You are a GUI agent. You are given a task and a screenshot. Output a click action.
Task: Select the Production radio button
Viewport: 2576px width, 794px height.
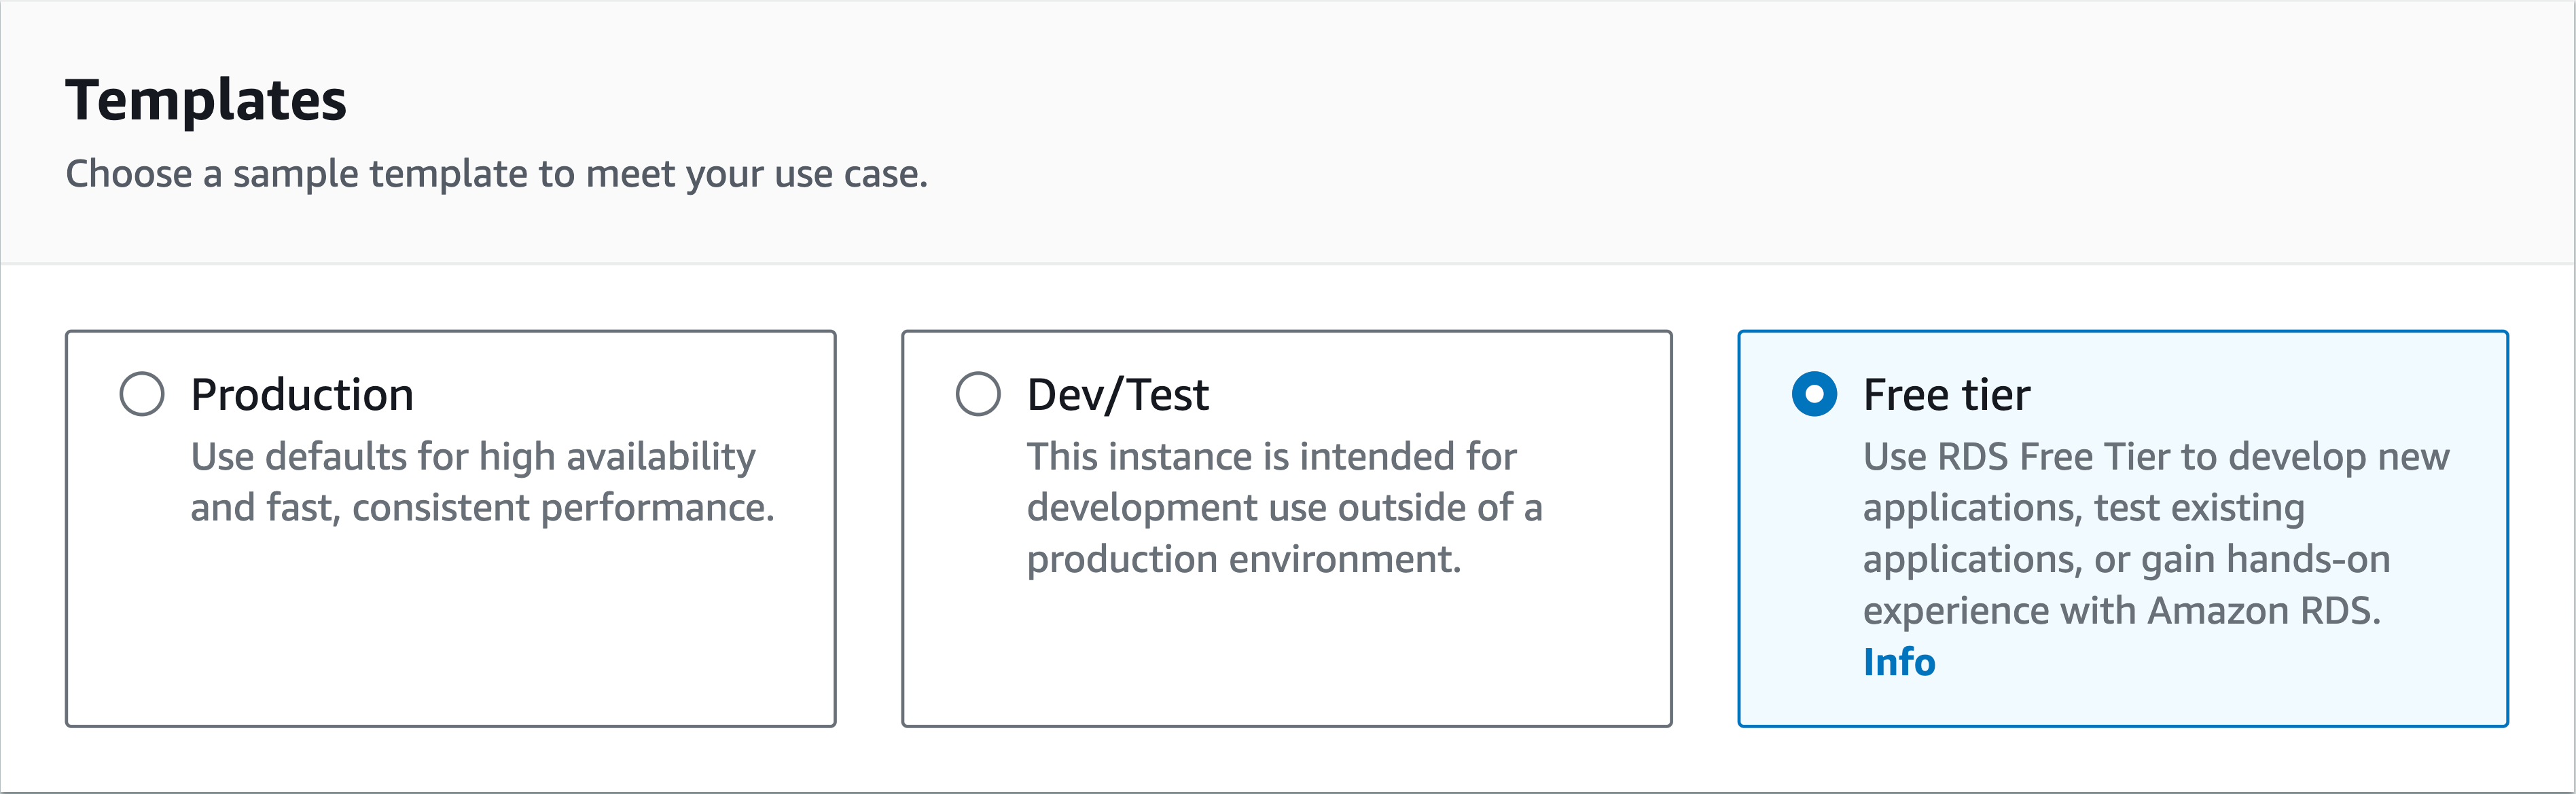142,394
